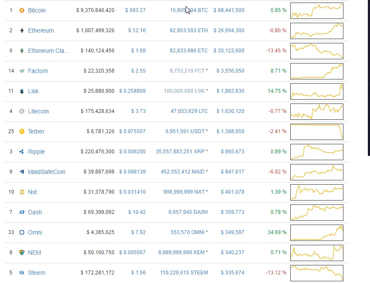
Task: View Ripple price sparkline chart
Action: point(317,152)
